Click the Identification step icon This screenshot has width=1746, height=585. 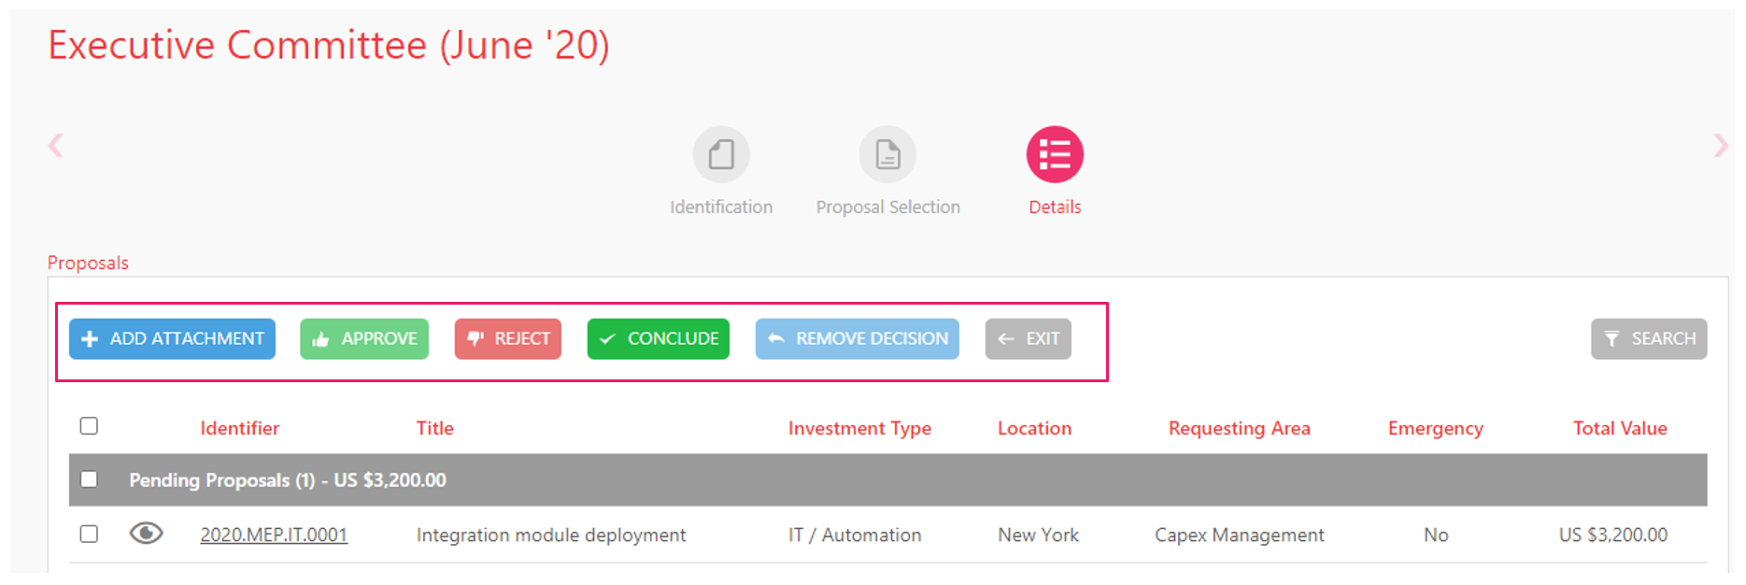pos(721,154)
